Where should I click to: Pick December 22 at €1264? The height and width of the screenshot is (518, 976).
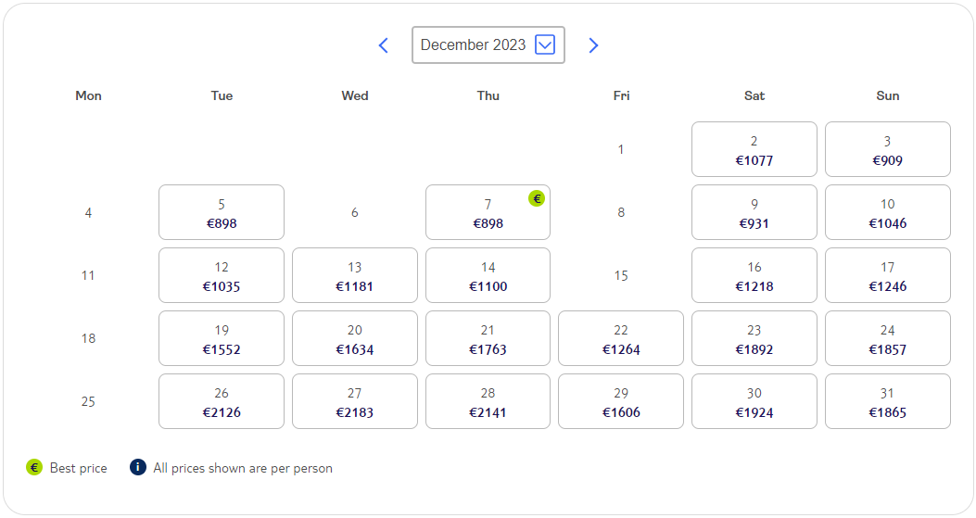point(621,338)
